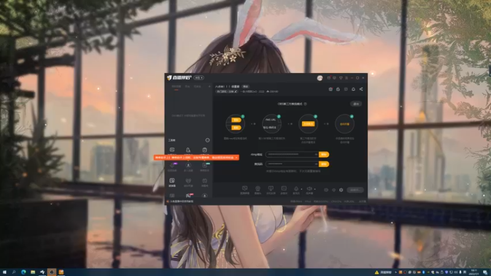Screen dimensions: 491x276
Task: Open the orange app icon on the taskbar
Action: click(x=61, y=272)
